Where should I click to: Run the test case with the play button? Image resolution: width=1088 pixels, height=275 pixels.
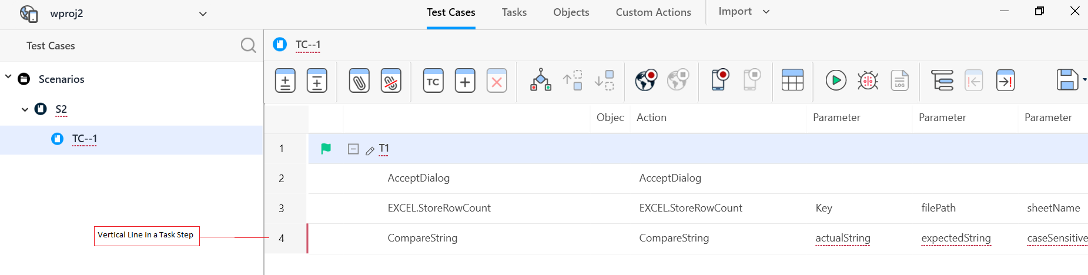835,81
